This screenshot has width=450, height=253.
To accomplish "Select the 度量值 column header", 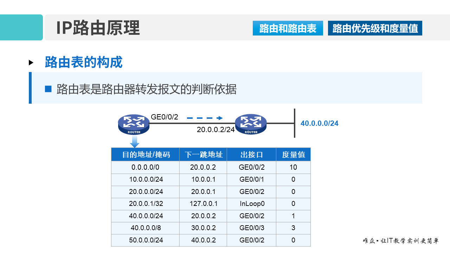I will 293,154.
